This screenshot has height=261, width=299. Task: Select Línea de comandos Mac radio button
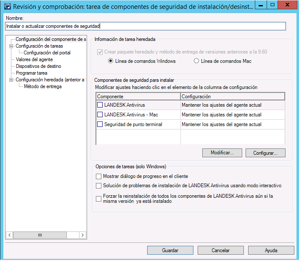[x=196, y=61]
